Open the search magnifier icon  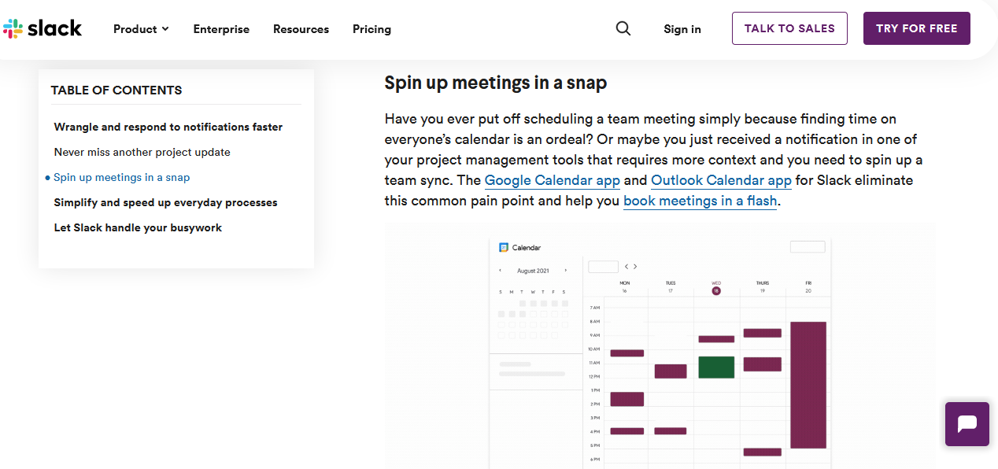pos(623,28)
